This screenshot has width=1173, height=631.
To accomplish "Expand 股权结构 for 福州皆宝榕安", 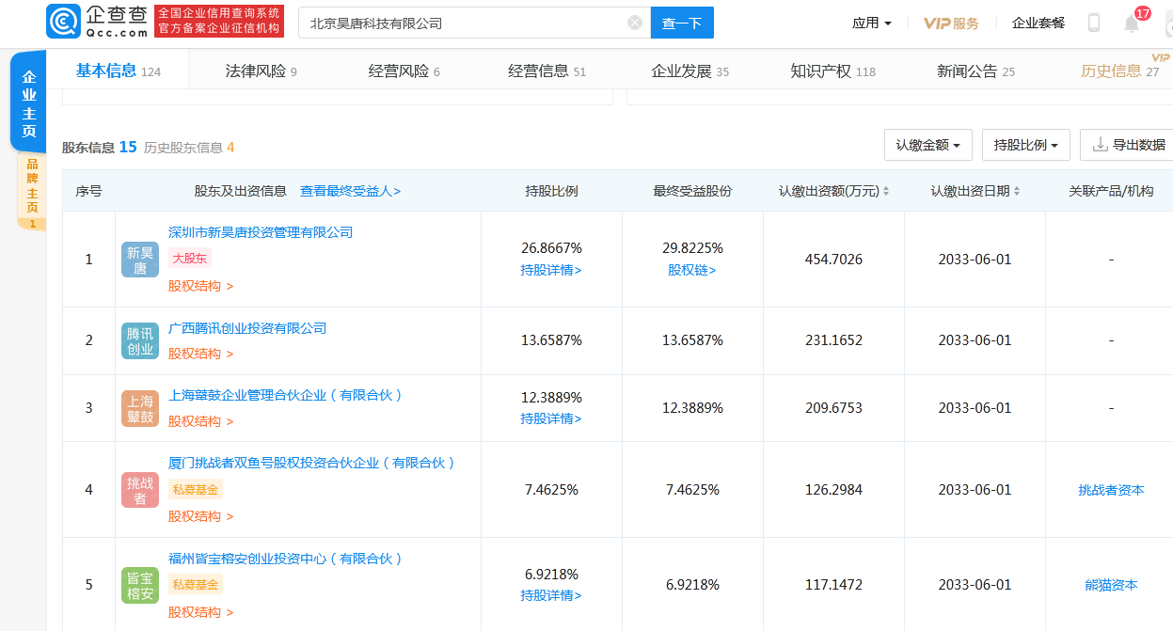I will pos(201,612).
